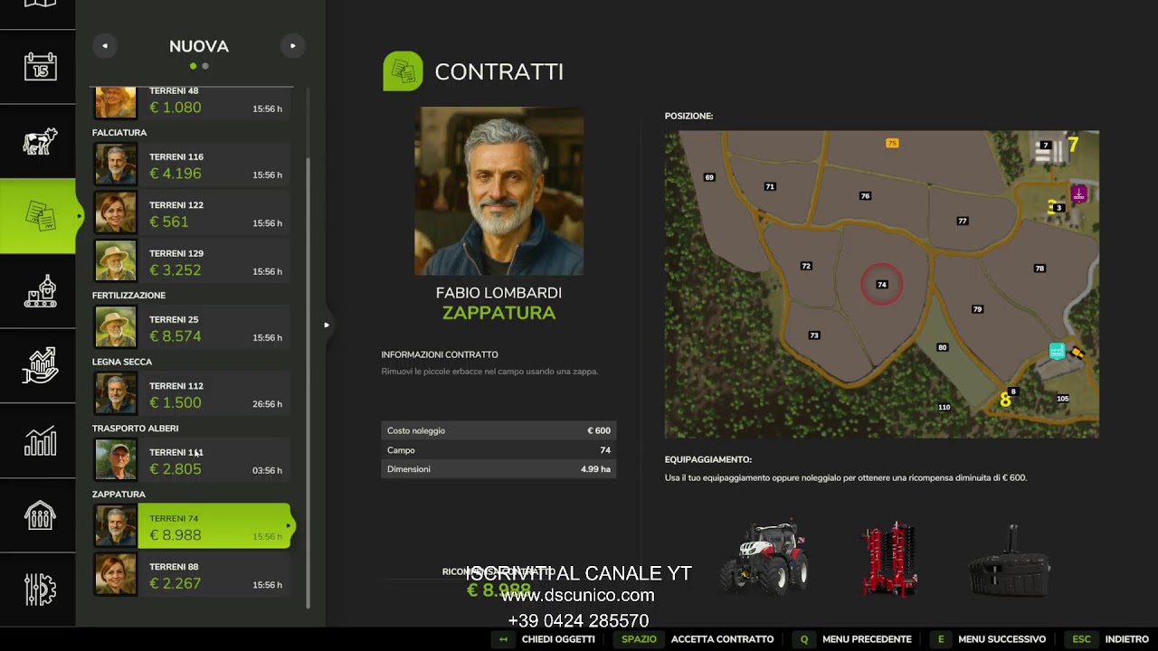
Task: Open the animals cow sidebar icon
Action: coord(40,142)
